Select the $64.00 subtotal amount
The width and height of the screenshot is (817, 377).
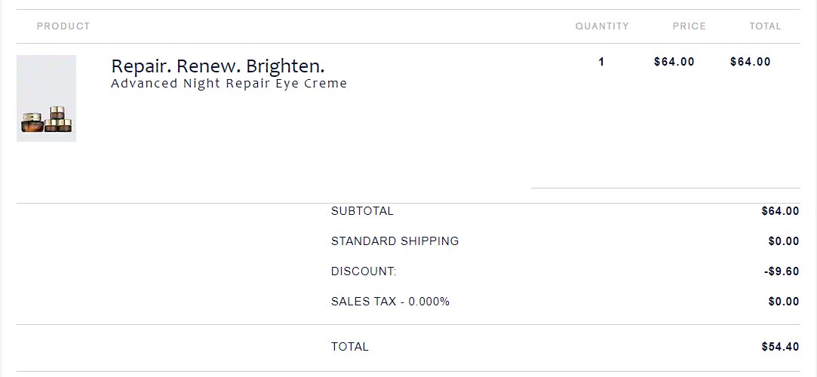click(x=780, y=211)
